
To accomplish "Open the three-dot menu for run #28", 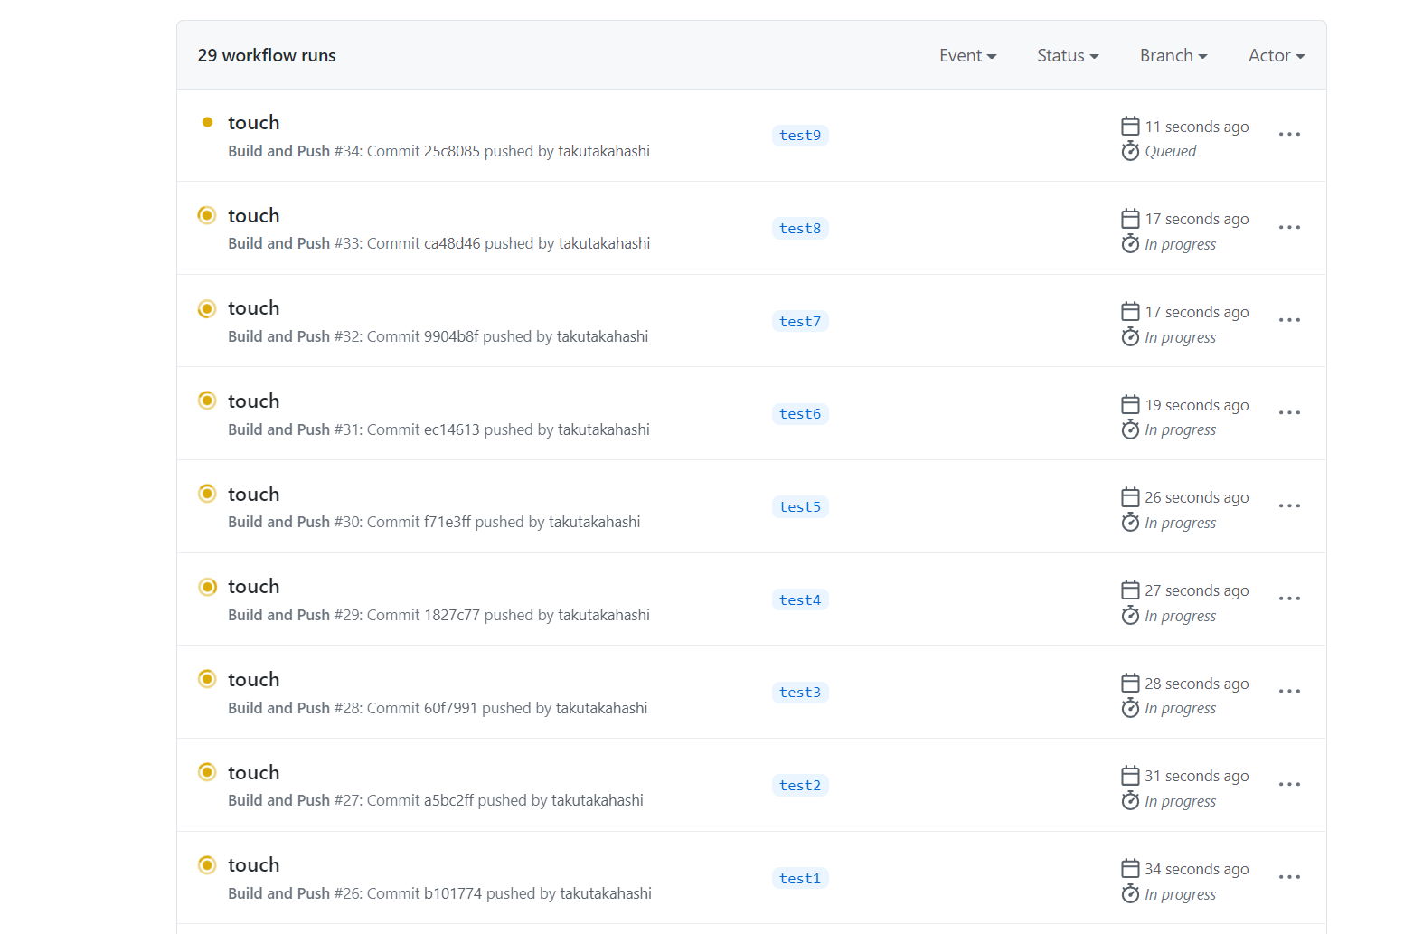I will 1289,692.
